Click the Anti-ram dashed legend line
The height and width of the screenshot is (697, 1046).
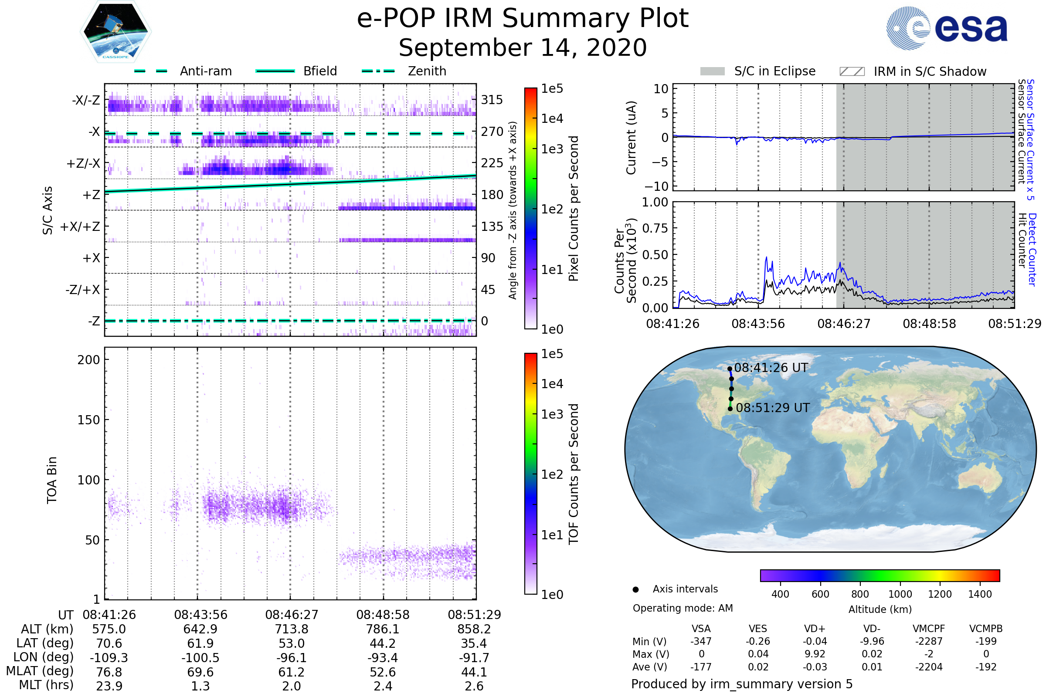click(x=150, y=71)
